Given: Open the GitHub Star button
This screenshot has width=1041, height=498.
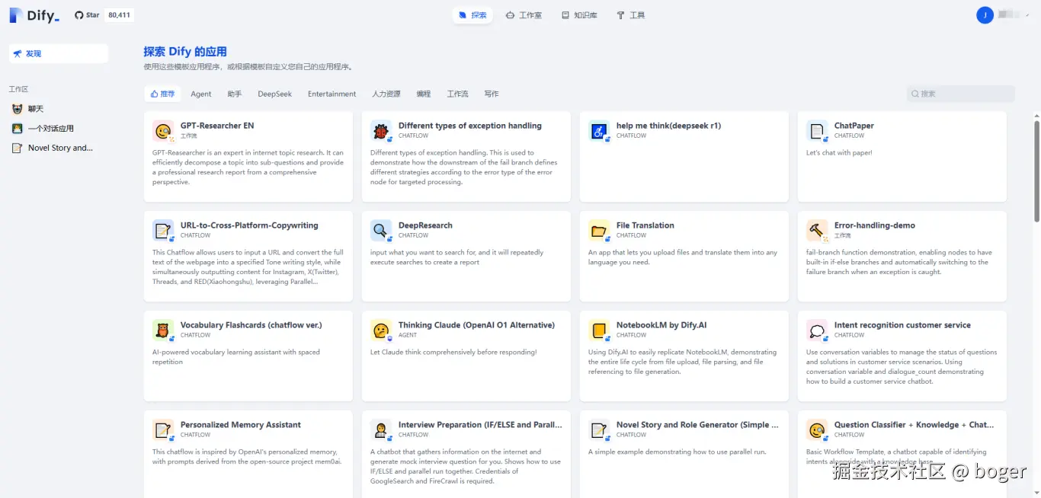Looking at the screenshot, I should [87, 15].
